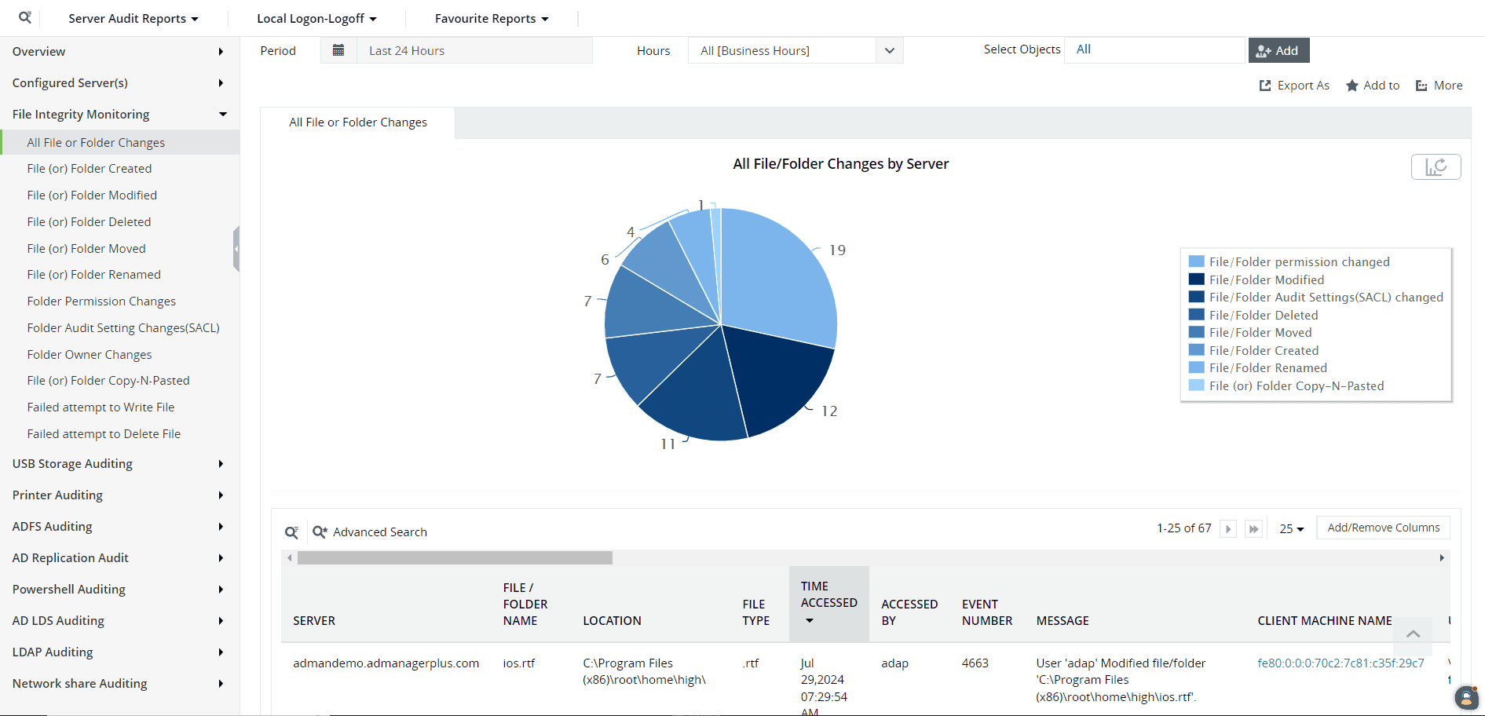Select File (or) Folder Created report
This screenshot has height=716, width=1485.
click(90, 168)
